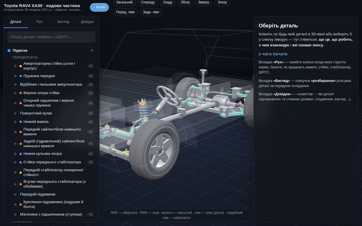Hide Маточина з підшипником via eye icon
362x226 pixels.
[15, 214]
